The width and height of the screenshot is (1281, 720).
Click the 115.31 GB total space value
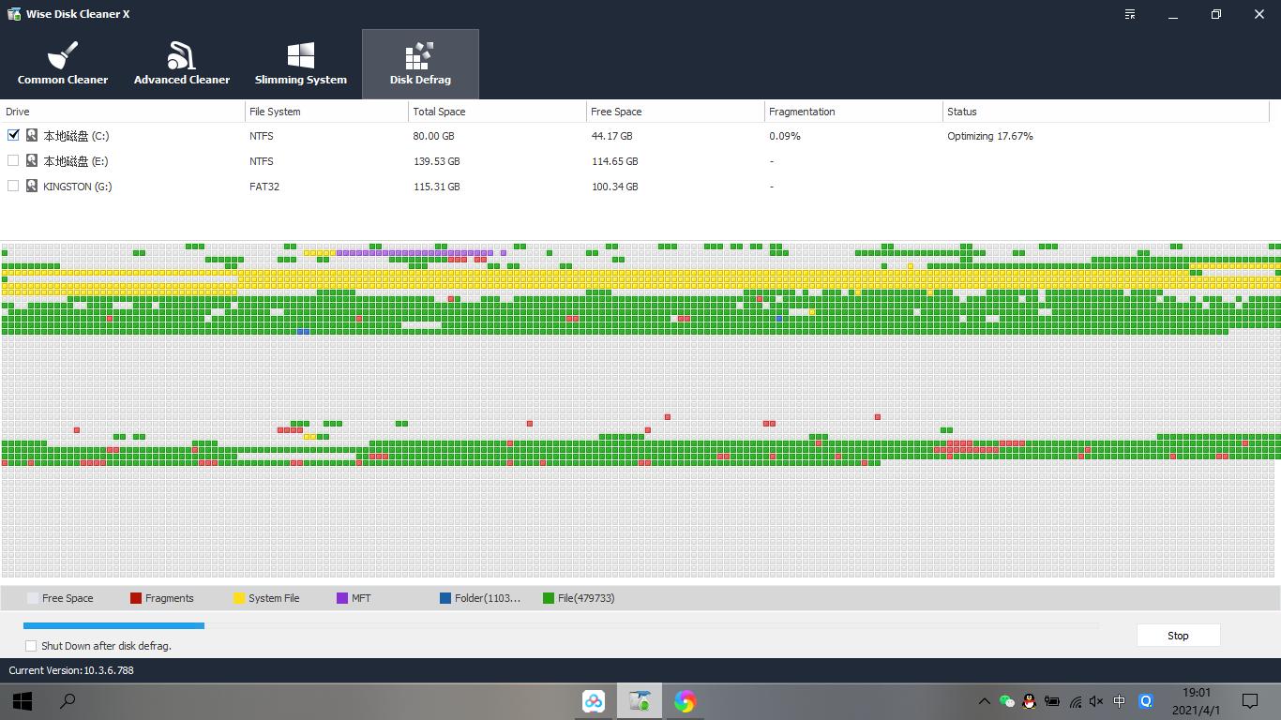[437, 187]
